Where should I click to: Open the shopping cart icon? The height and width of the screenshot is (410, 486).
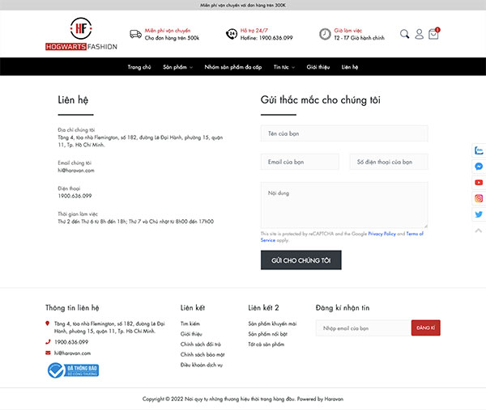[x=433, y=34]
